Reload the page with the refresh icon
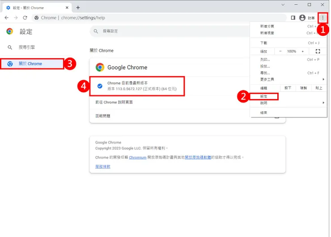 coord(25,18)
